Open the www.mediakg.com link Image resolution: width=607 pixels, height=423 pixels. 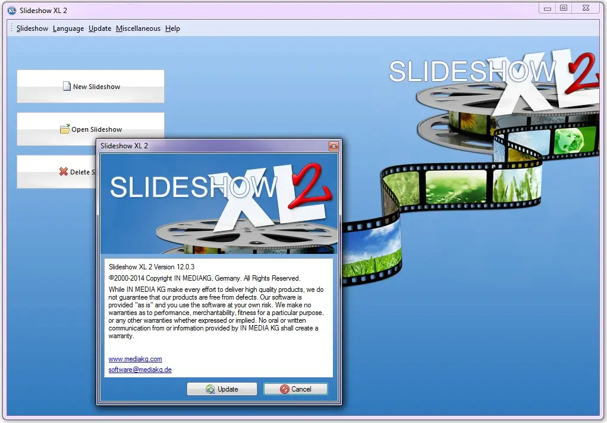click(135, 359)
